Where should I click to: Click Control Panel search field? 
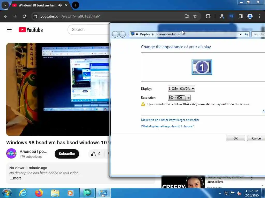258,34
